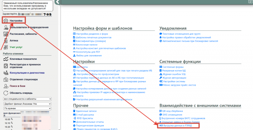Click the question mark help icon near greeting
The width and height of the screenshot is (253, 130).
pyautogui.click(x=48, y=14)
